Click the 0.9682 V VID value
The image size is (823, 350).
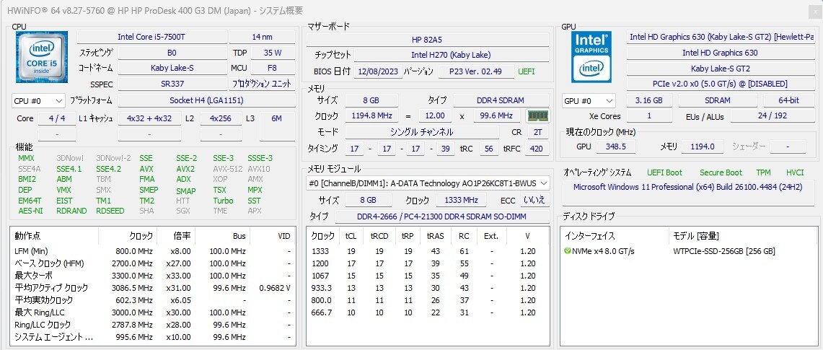tap(275, 288)
